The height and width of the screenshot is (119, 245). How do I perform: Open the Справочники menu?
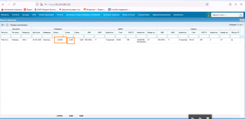tap(144, 15)
